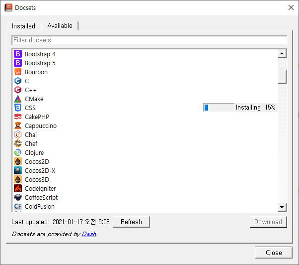The width and height of the screenshot is (299, 265).
Task: Click the CodeIgniter flame icon
Action: pos(18,188)
